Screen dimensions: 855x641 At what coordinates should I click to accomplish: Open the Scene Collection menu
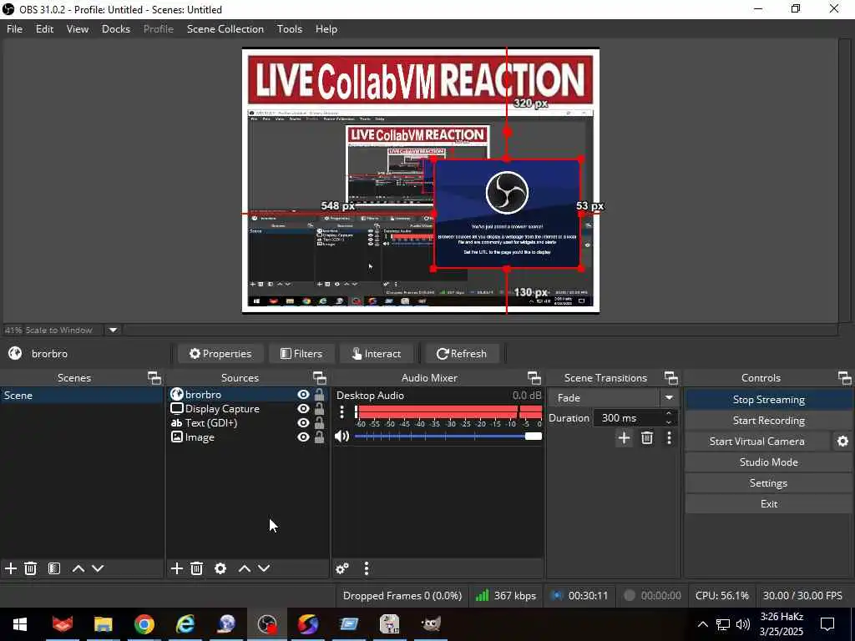225,29
